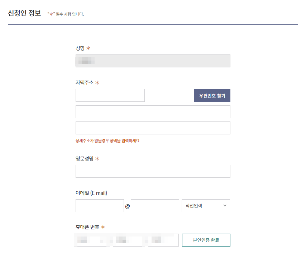This screenshot has height=253, width=306.
Task: Click the email domain field after the @ symbol
Action: [155, 205]
